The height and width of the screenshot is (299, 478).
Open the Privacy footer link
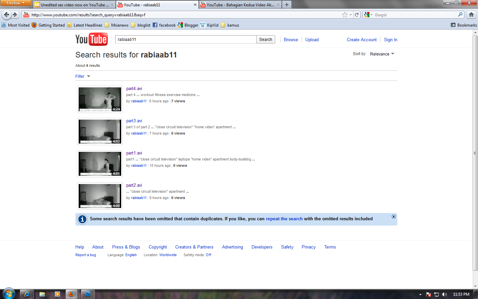309,247
